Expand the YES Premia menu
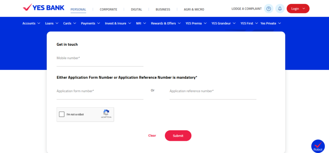Image resolution: width=329 pixels, height=153 pixels. (196, 23)
